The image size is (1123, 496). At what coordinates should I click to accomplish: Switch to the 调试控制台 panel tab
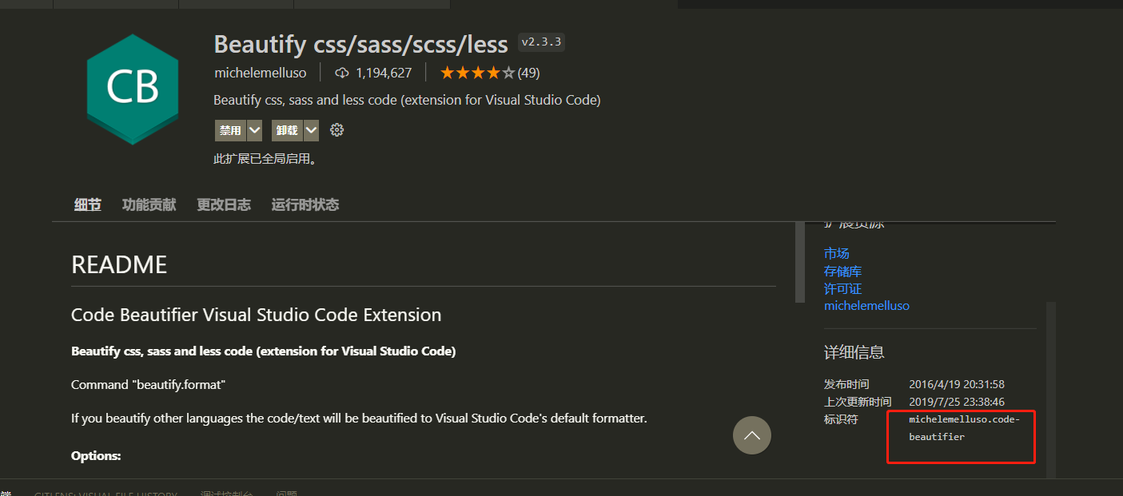click(x=226, y=493)
